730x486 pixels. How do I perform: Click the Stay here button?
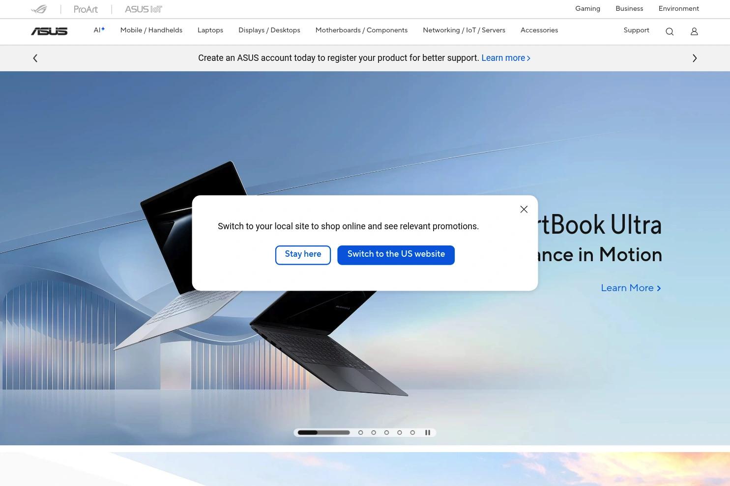[303, 255]
